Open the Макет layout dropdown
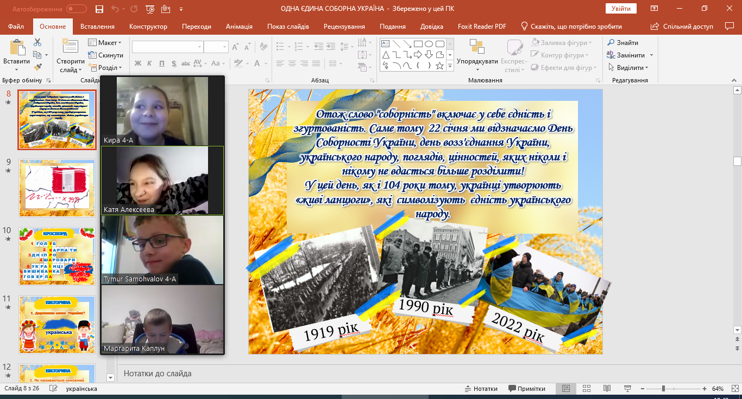Image resolution: width=742 pixels, height=399 pixels. pos(105,42)
